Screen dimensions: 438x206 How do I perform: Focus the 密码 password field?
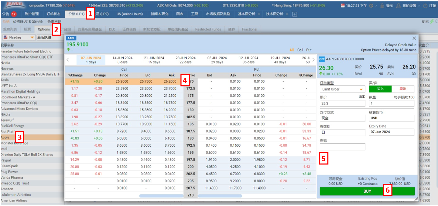[x=342, y=147]
